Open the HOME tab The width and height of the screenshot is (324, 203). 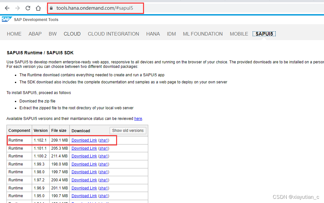click(x=14, y=34)
